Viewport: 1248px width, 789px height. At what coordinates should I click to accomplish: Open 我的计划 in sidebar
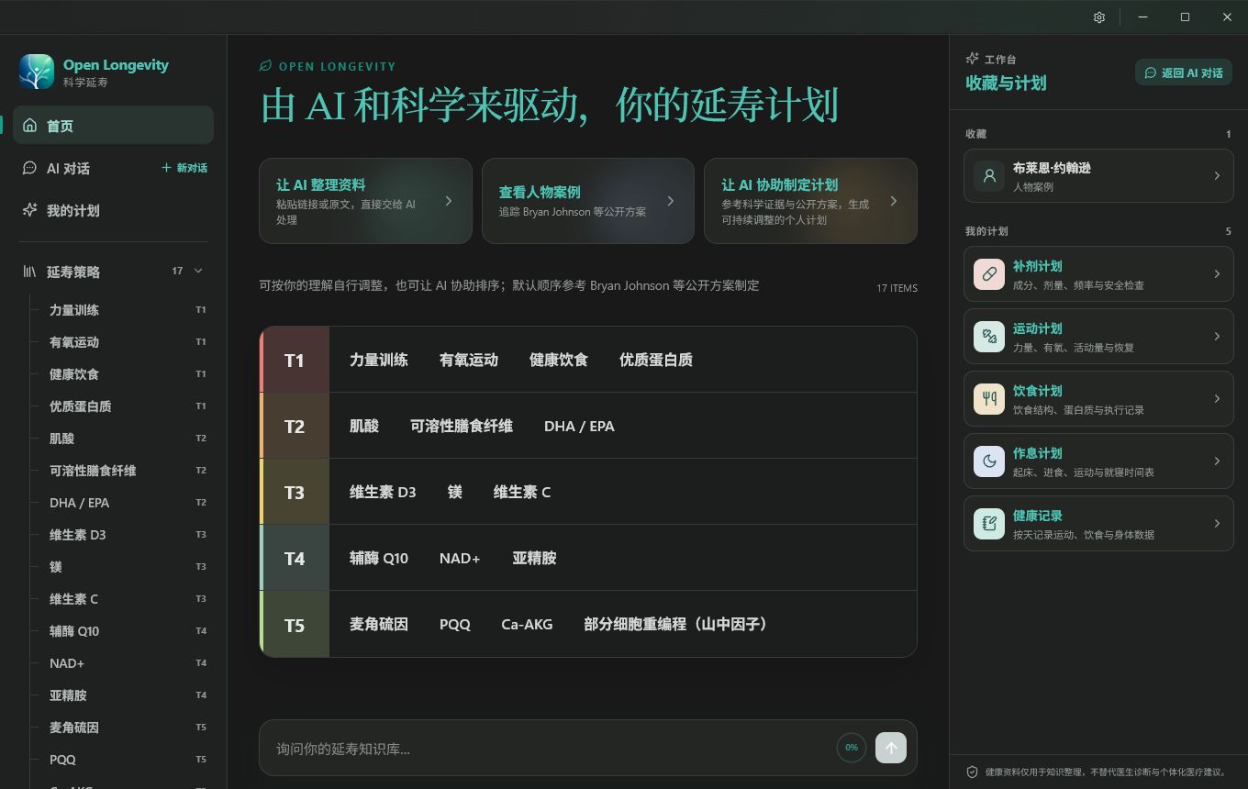click(114, 210)
